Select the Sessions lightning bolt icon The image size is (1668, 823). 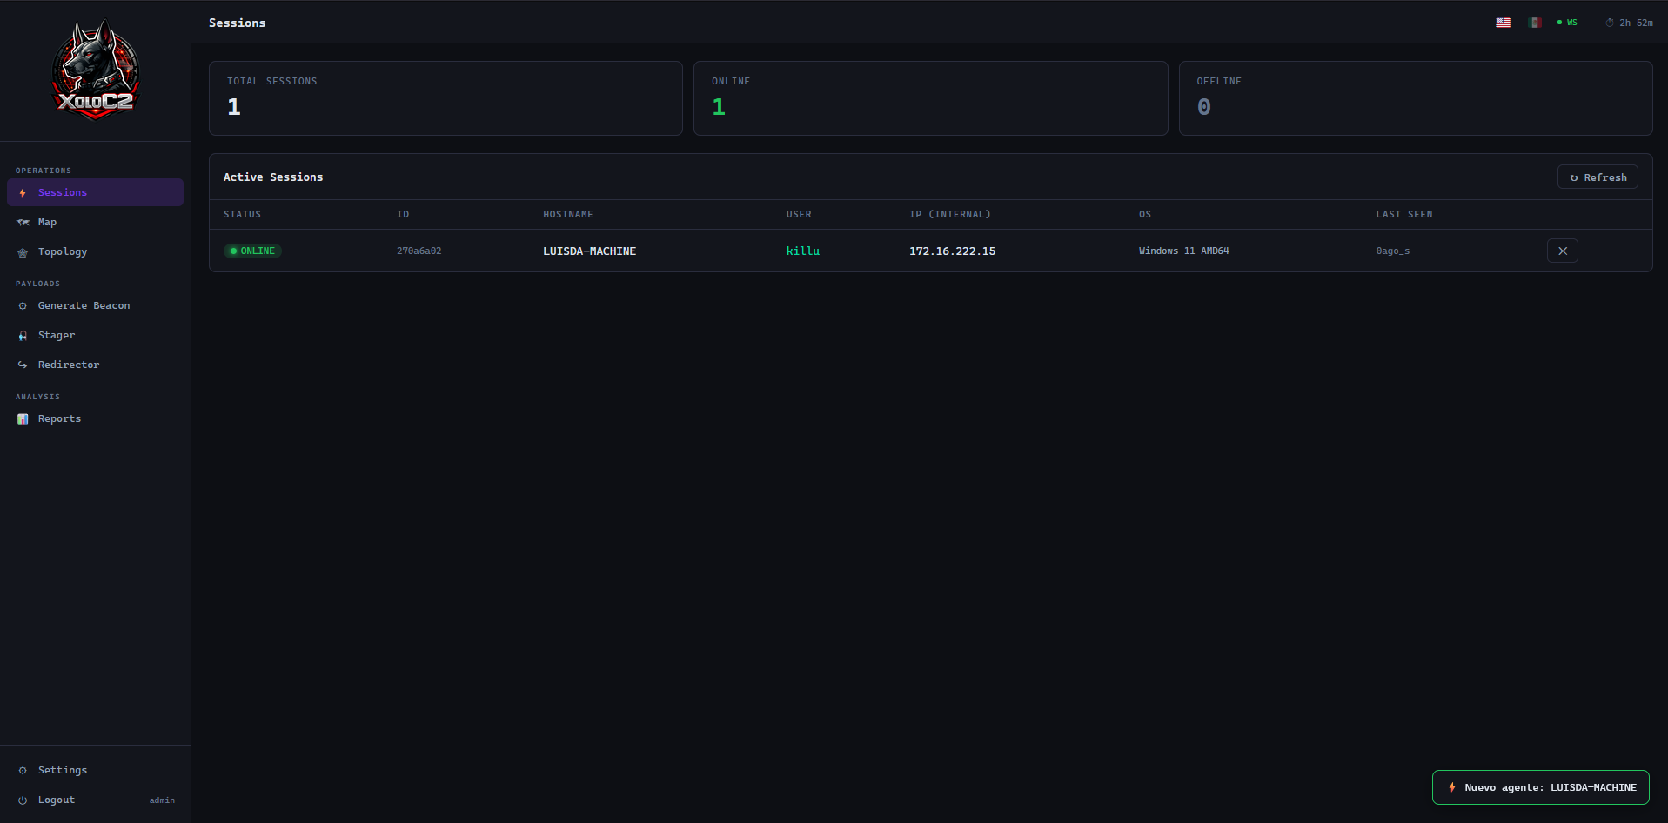[23, 192]
